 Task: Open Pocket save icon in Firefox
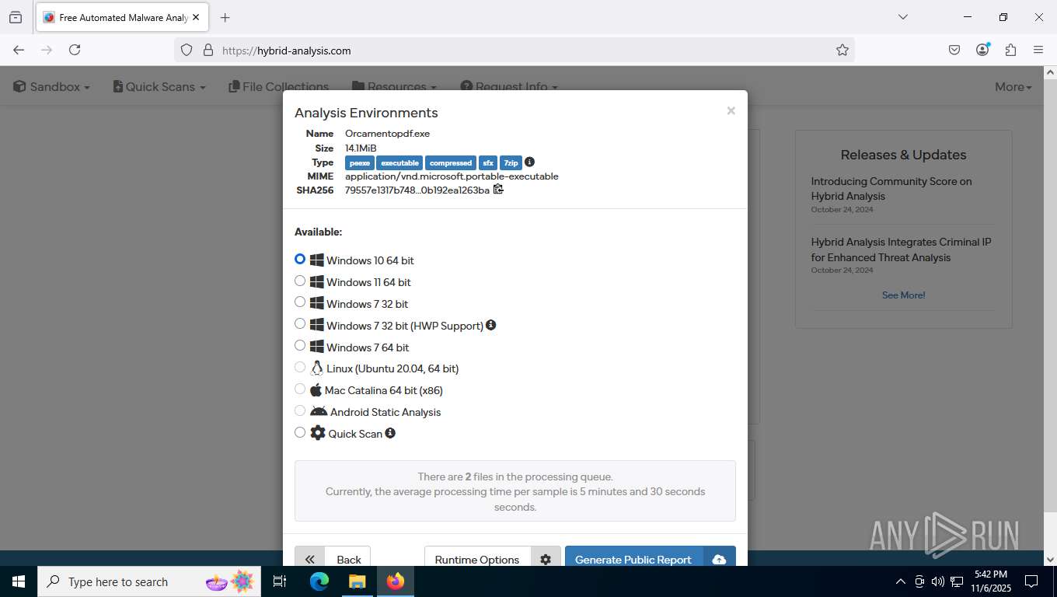(x=954, y=50)
